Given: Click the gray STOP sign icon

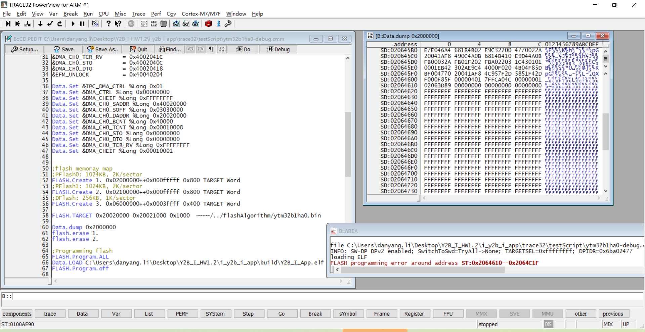Looking at the screenshot, I should [x=131, y=23].
